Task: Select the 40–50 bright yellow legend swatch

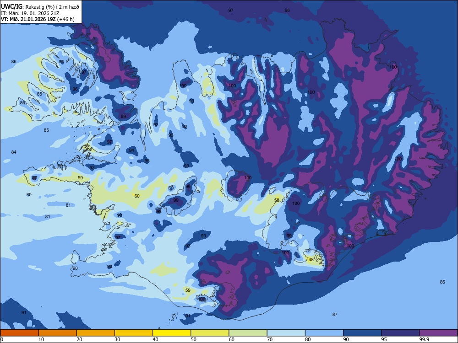Action: [172, 333]
